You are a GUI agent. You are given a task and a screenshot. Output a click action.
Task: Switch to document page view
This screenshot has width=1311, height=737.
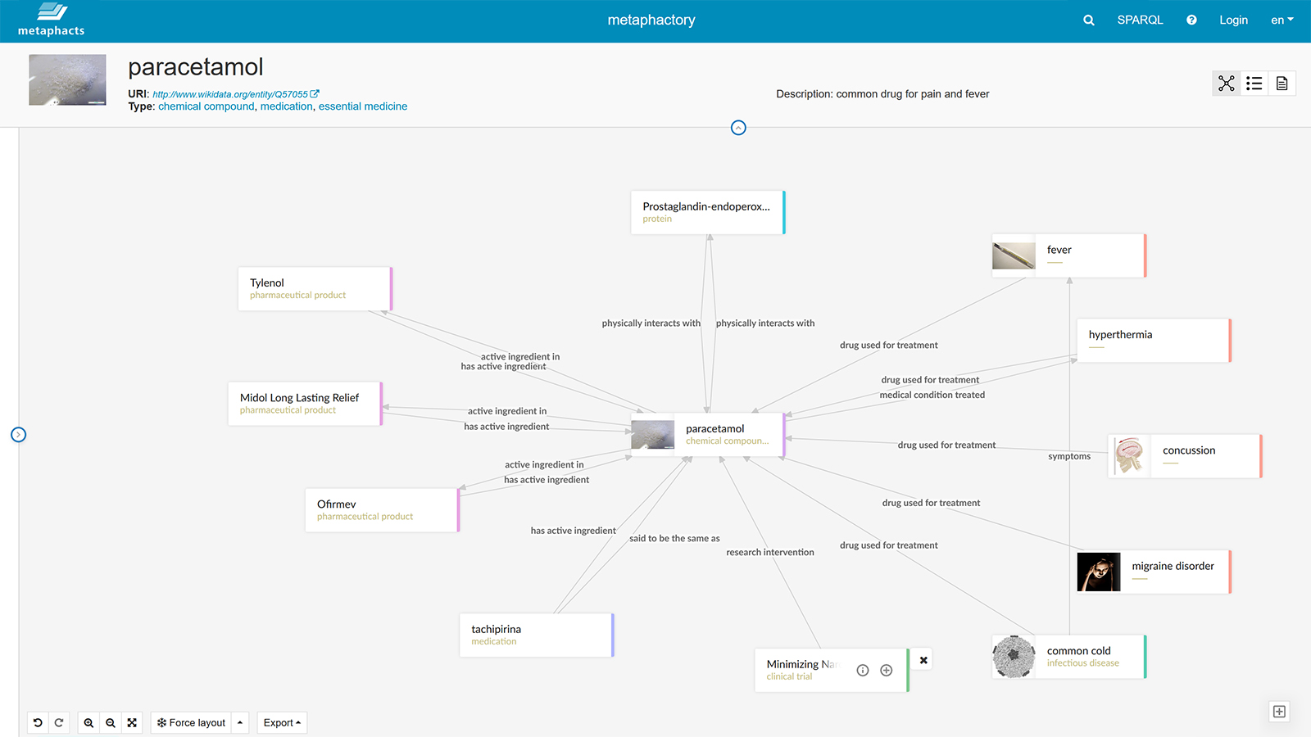[1282, 84]
